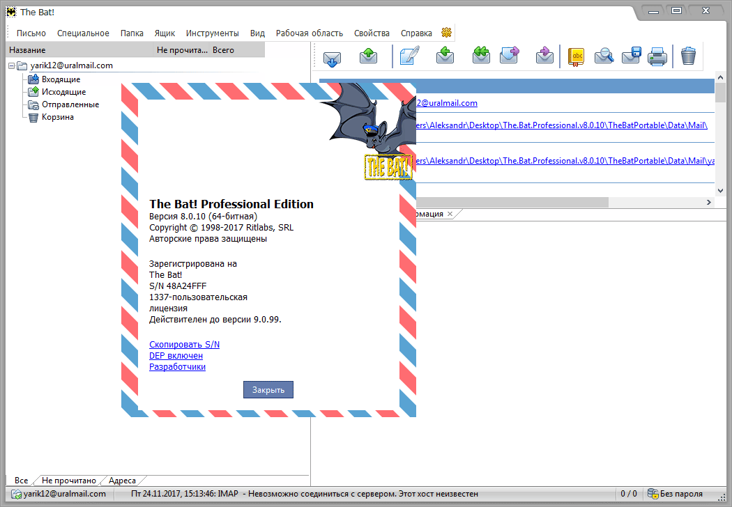
Task: Click The Bat! logo in about dialog
Action: click(388, 167)
